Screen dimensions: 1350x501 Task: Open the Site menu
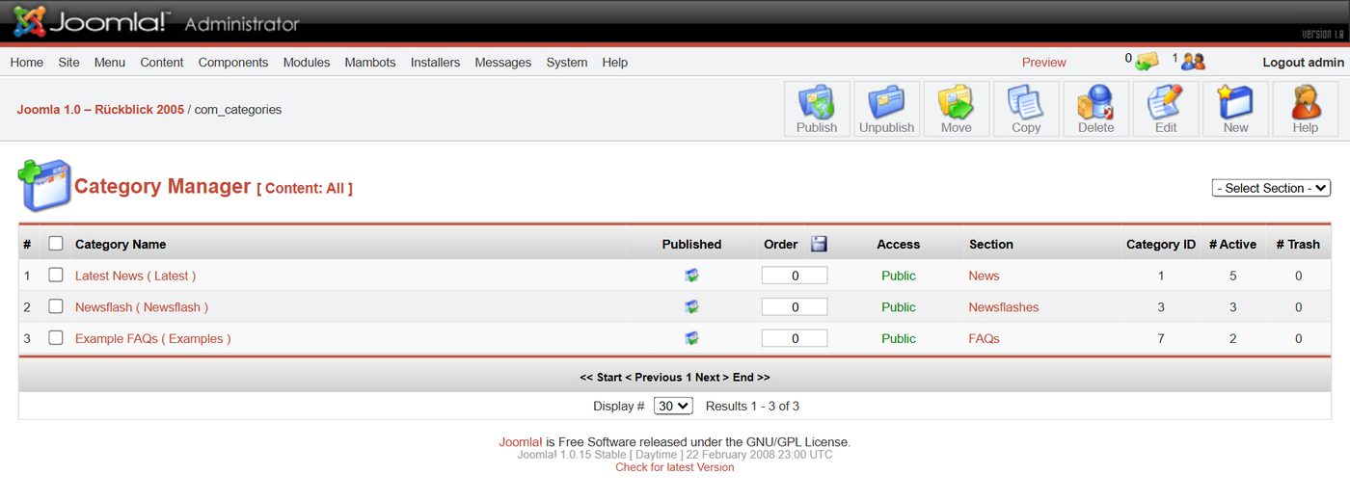[68, 62]
